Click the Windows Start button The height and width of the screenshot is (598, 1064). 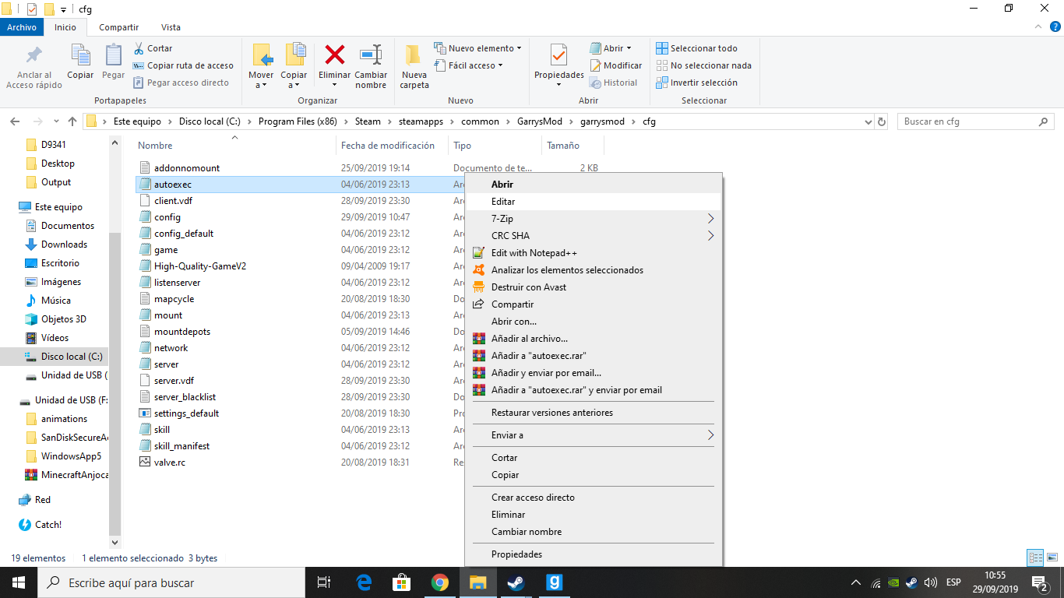(x=19, y=582)
